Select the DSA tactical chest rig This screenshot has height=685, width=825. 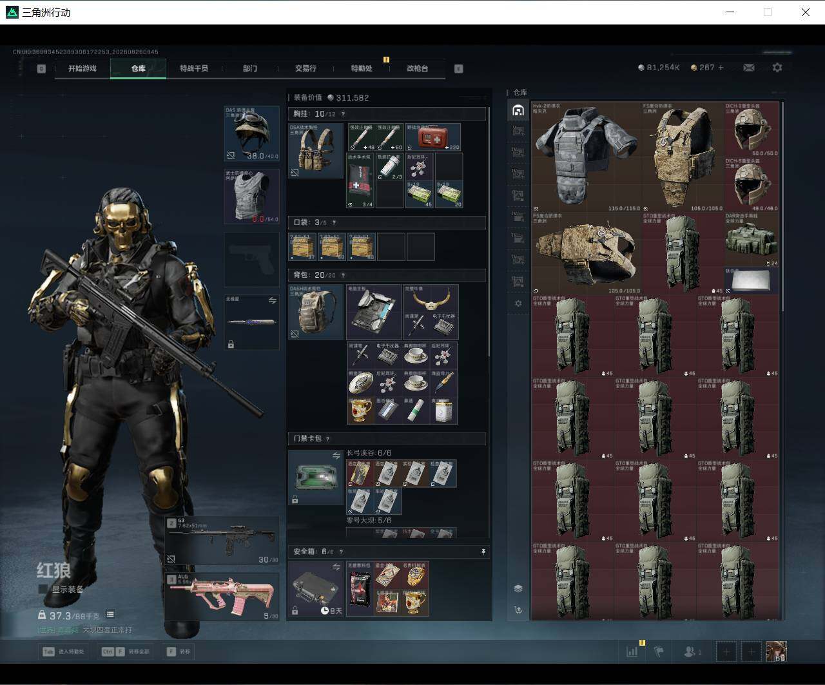(316, 151)
